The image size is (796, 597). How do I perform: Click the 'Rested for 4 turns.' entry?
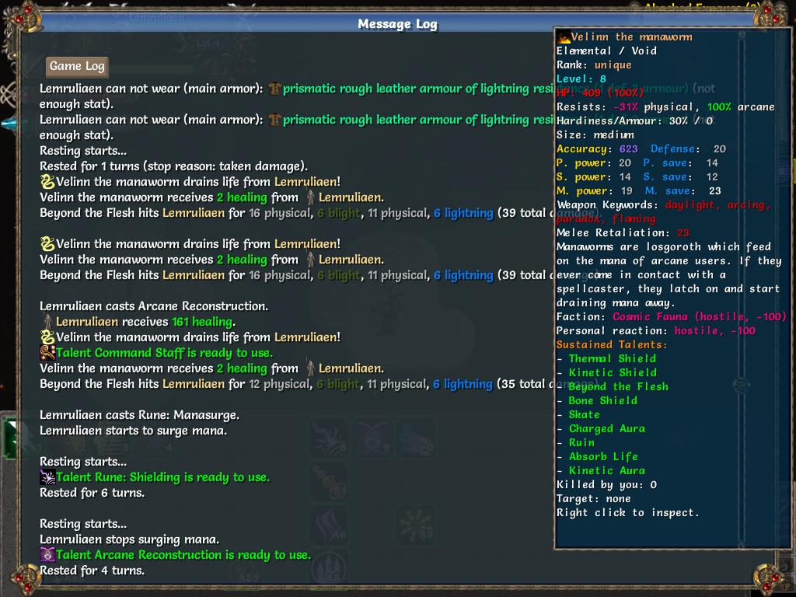pyautogui.click(x=92, y=571)
